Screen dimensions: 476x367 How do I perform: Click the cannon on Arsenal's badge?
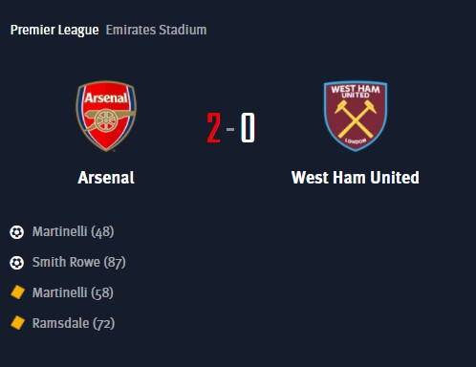coord(108,119)
